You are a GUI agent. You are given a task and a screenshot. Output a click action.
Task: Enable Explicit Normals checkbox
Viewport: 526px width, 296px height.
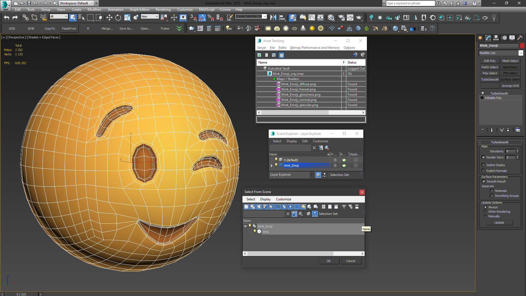pyautogui.click(x=483, y=170)
